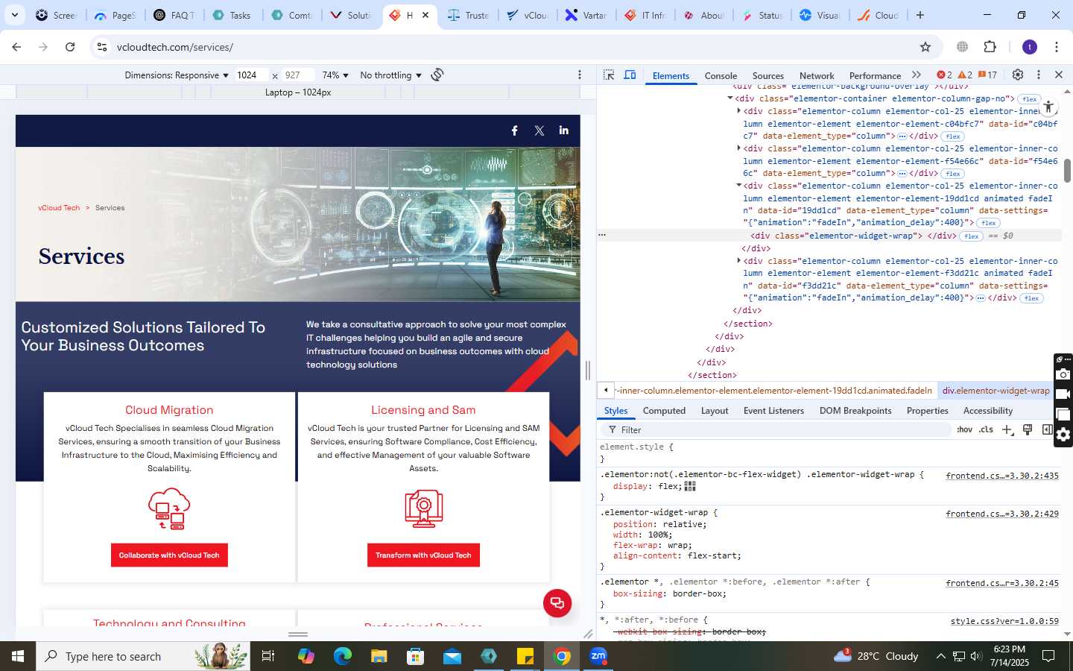
Task: Select div.elementor-widget-wrap in the breadcrumb bar
Action: [996, 391]
